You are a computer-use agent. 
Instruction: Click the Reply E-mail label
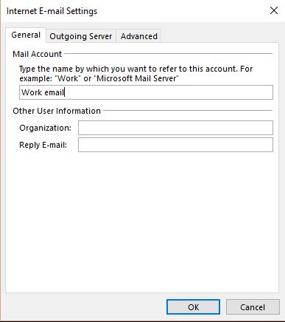coord(43,145)
